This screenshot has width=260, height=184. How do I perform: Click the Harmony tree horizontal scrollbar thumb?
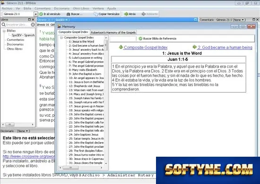(x=70, y=168)
